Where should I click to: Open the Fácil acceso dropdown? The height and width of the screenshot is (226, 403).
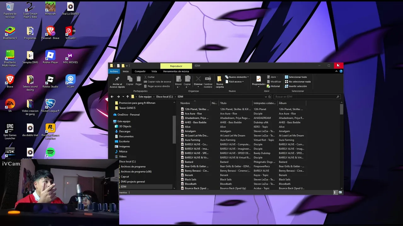click(235, 82)
